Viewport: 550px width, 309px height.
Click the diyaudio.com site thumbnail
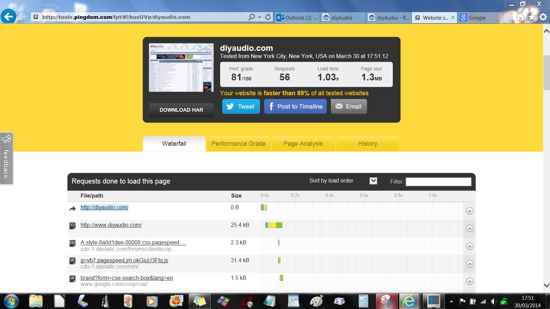point(181,67)
